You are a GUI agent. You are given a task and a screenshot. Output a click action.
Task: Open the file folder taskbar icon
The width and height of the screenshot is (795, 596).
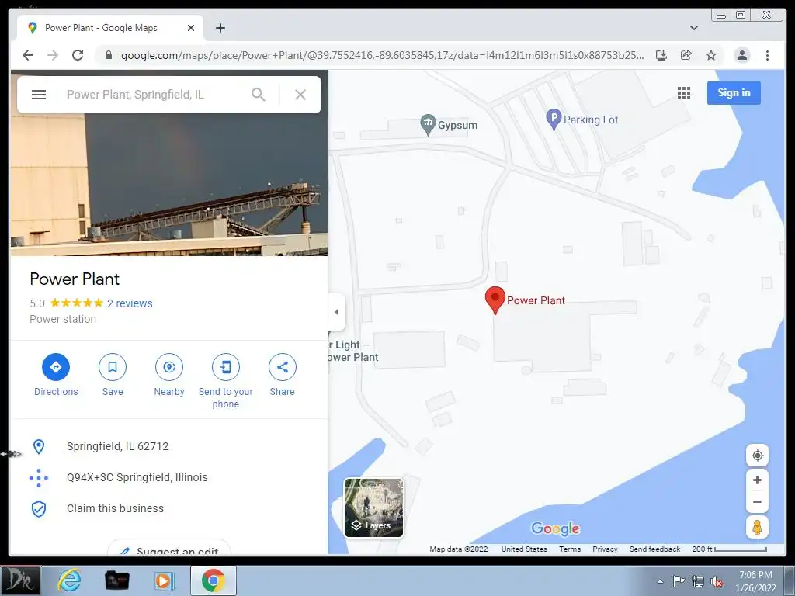pyautogui.click(x=116, y=580)
